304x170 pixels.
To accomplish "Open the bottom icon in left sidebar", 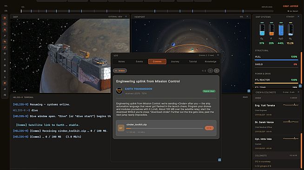I will (x=5, y=95).
